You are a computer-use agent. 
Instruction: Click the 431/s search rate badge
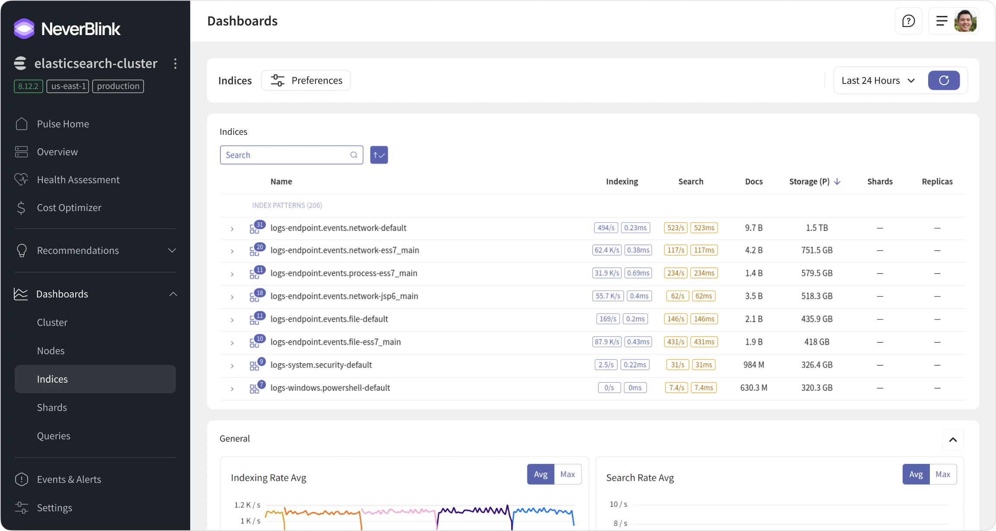click(676, 342)
